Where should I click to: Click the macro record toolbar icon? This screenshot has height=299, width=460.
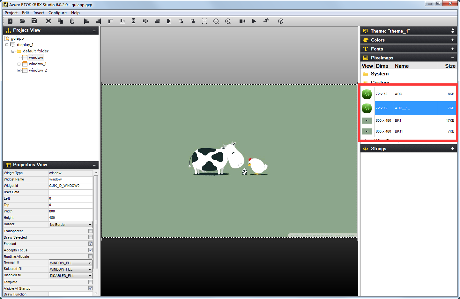(242, 21)
